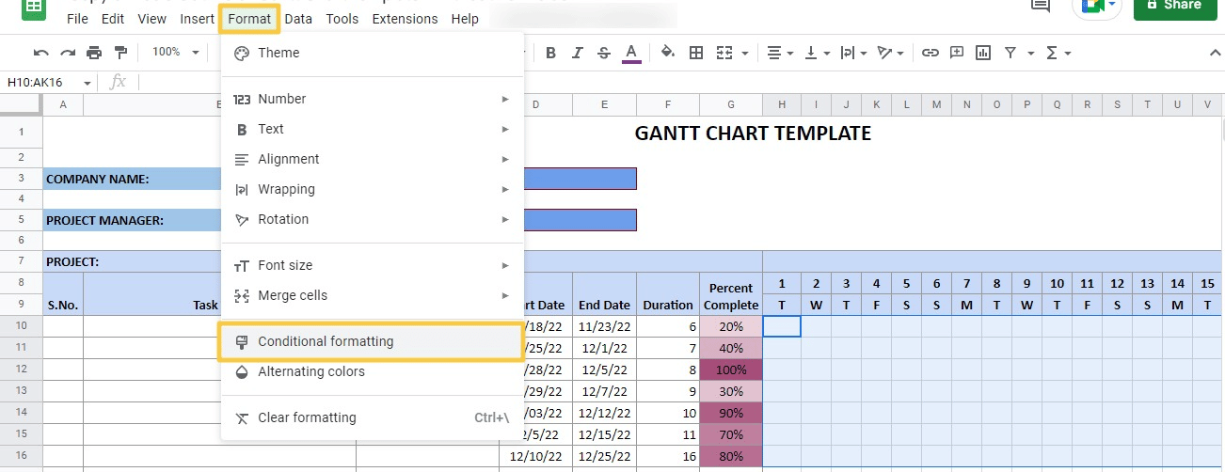Insert a chart from toolbar

point(983,53)
